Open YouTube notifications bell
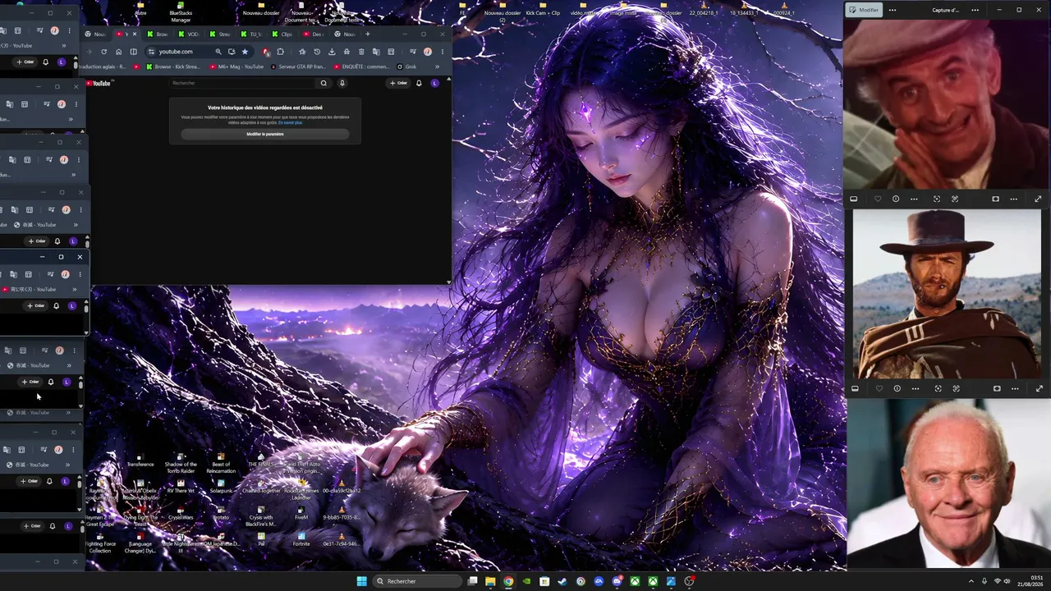The width and height of the screenshot is (1051, 591). click(x=419, y=83)
